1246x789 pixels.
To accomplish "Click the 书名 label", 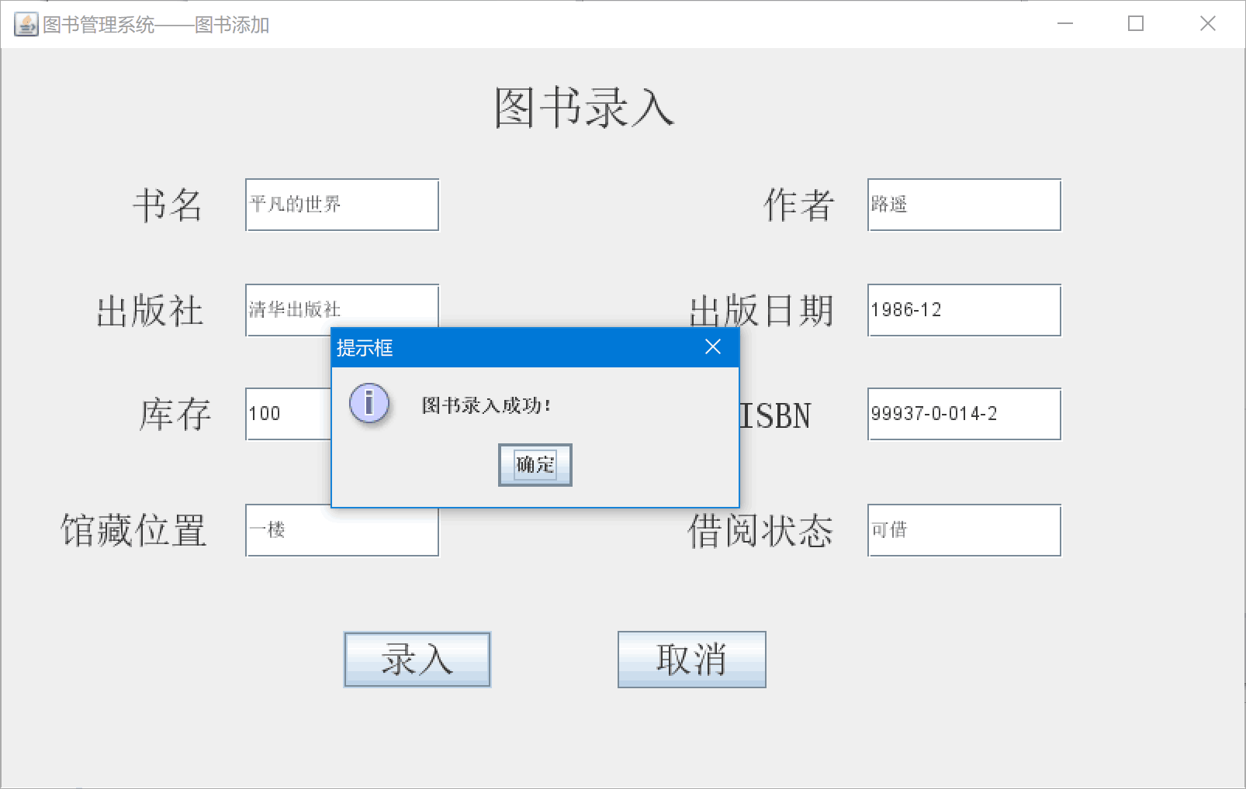I will pyautogui.click(x=168, y=205).
